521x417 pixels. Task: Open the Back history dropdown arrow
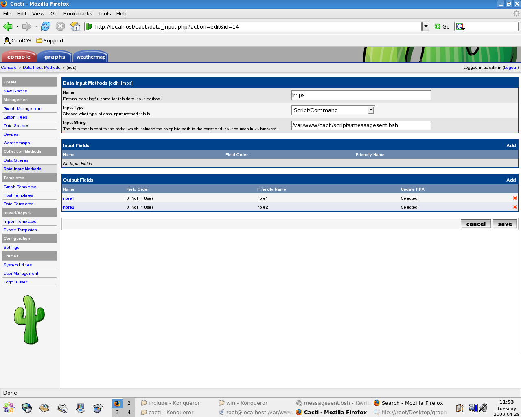coord(17,26)
